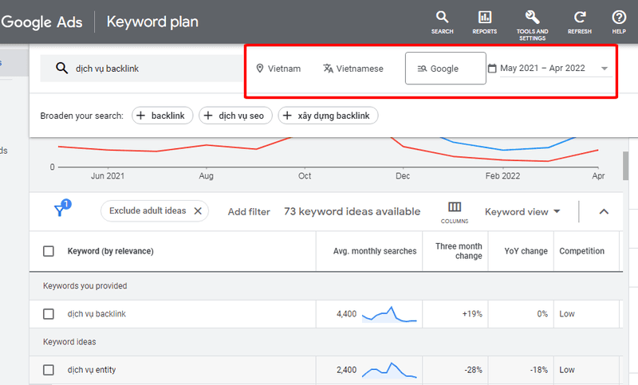Sort by YoY change column
This screenshot has width=638, height=385.
(x=526, y=251)
